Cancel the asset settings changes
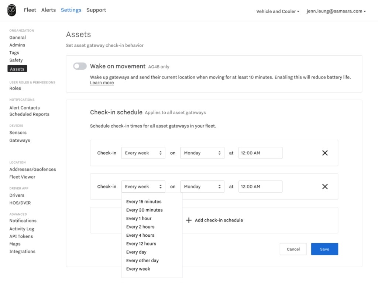This screenshot has height=289, width=378. pos(293,249)
